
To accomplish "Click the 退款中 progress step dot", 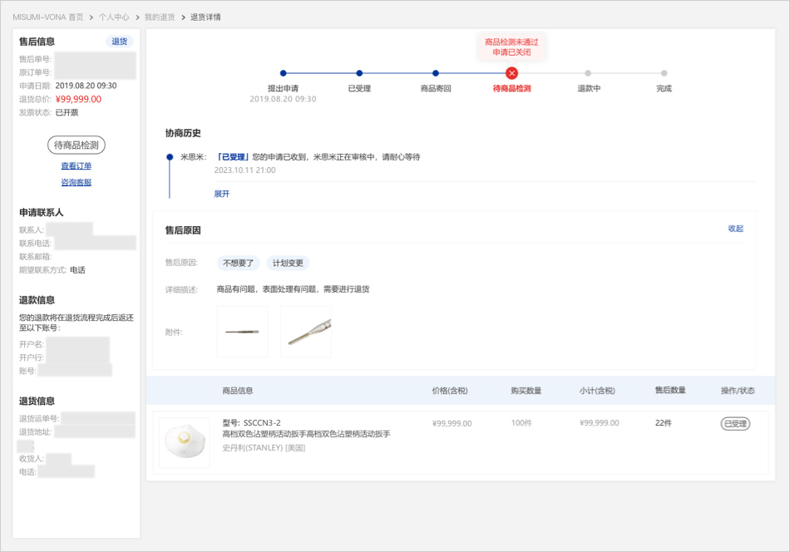I will pyautogui.click(x=588, y=73).
